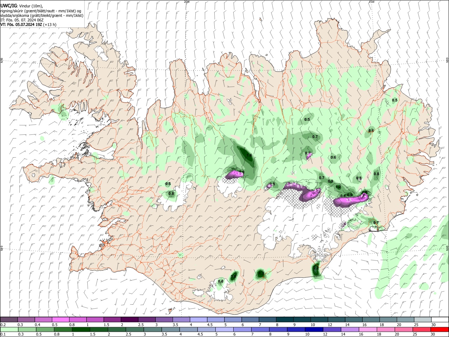Click the 1.4 value in the central dark green patch
The width and height of the screenshot is (449, 337).
coord(249,155)
